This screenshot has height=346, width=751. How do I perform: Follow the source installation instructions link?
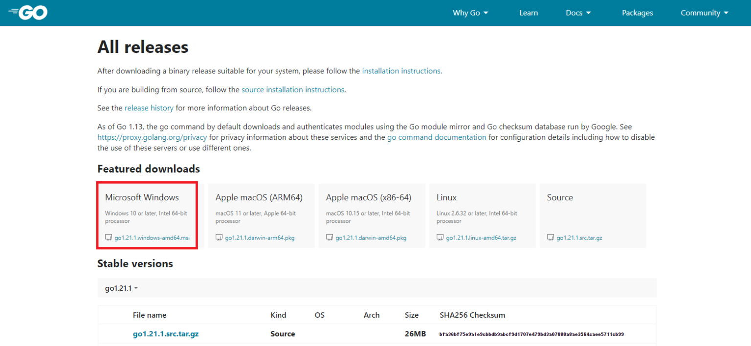pos(293,90)
